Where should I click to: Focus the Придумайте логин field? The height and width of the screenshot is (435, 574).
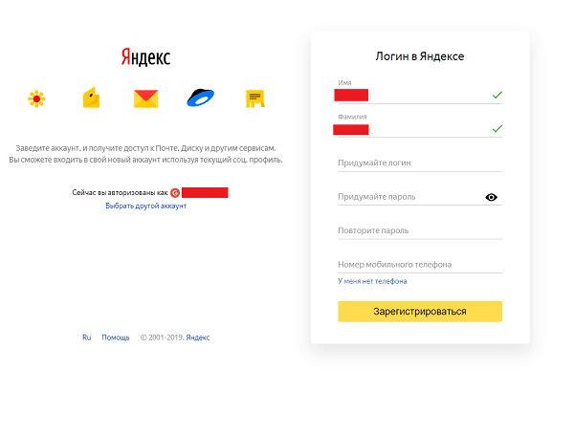coord(420,163)
